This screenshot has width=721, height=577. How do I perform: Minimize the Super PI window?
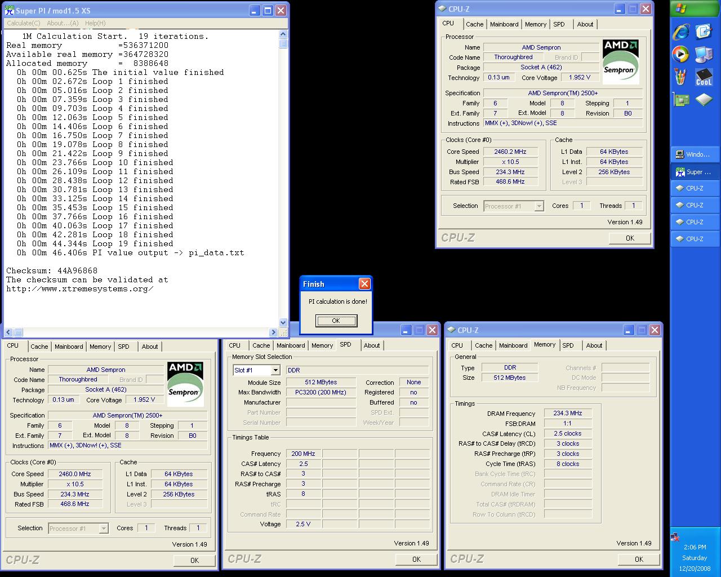255,11
